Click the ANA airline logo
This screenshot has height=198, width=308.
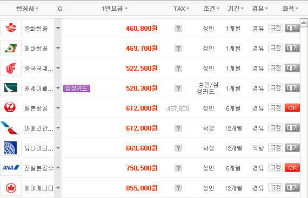point(11,168)
